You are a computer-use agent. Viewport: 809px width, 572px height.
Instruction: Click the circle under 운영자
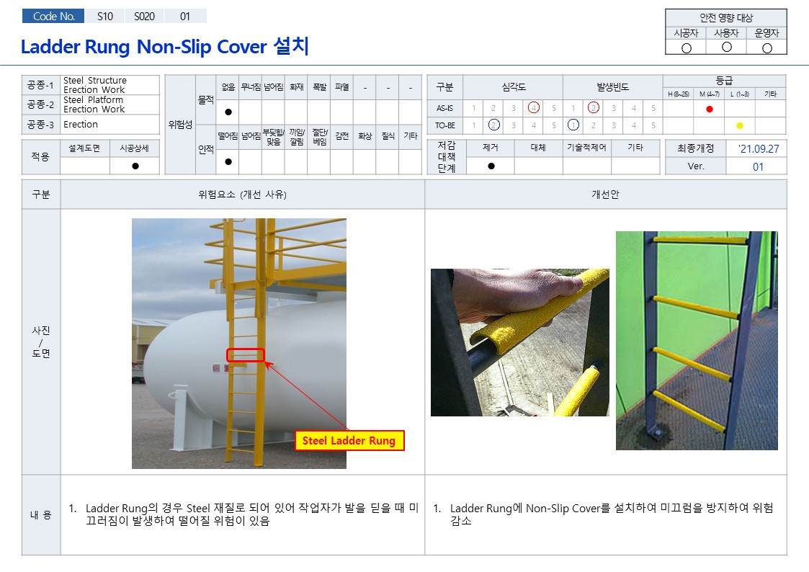[x=767, y=48]
